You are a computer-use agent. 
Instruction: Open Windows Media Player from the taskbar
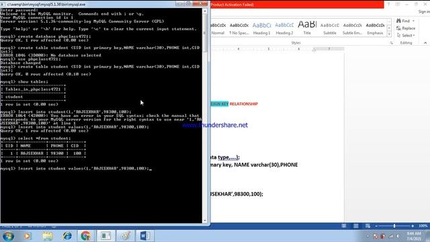pos(28,236)
